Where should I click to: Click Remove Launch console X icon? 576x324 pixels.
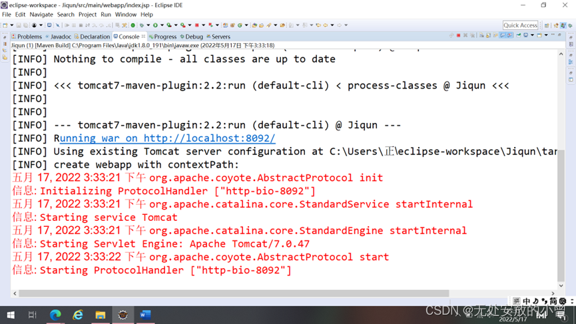(465, 35)
